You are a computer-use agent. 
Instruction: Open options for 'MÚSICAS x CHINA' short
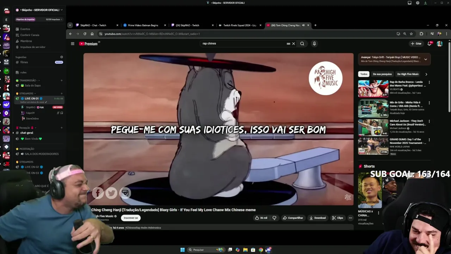(378, 213)
